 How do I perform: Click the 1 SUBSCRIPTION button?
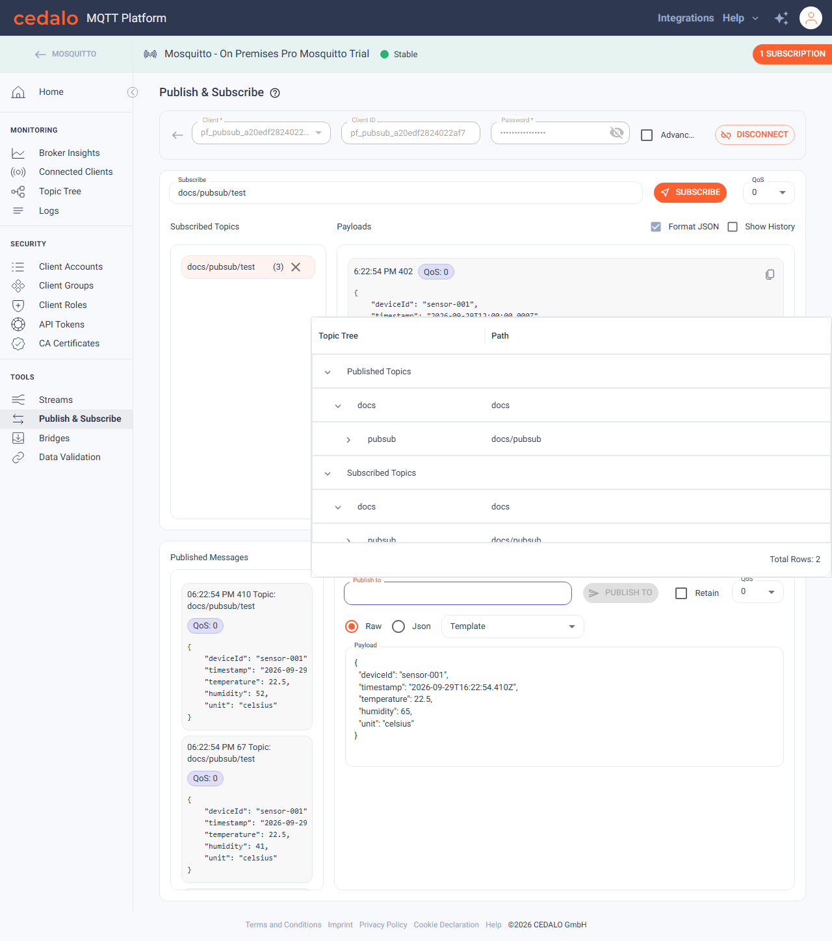tap(792, 54)
